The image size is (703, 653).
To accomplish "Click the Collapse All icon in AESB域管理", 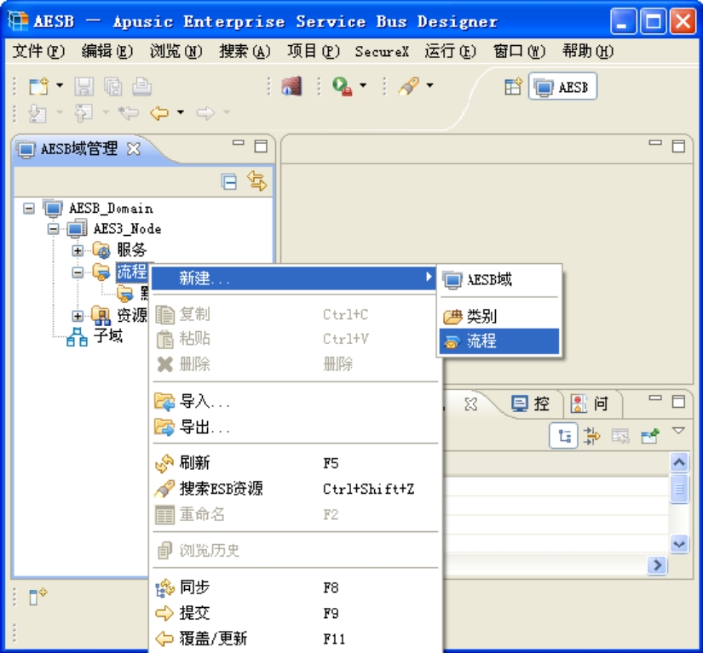I will tap(229, 181).
